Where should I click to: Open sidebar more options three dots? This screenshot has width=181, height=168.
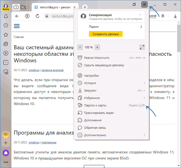6,162
